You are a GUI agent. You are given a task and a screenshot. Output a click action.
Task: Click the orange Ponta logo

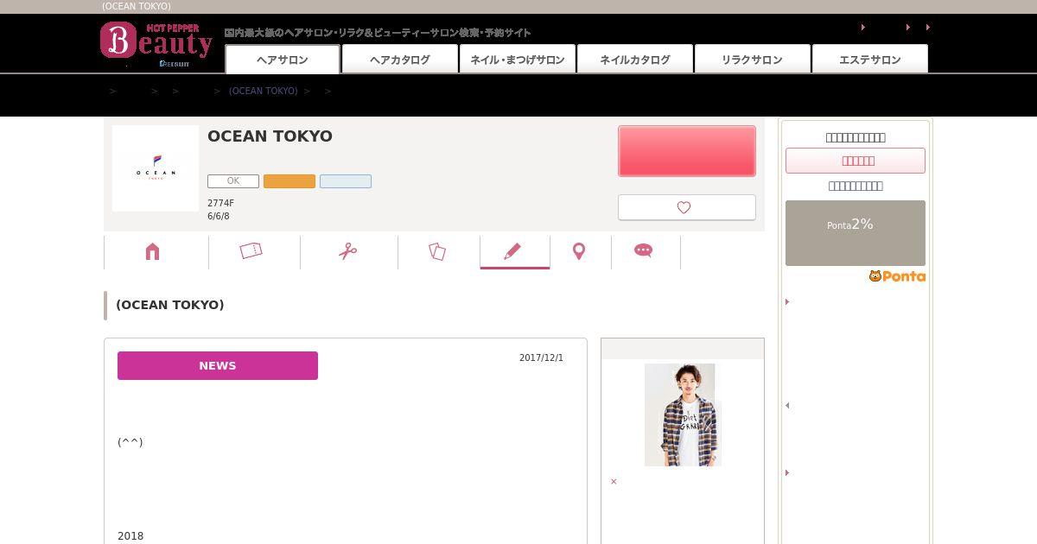click(x=897, y=276)
